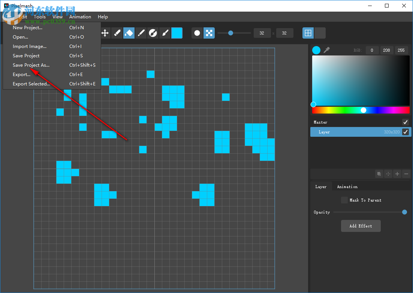The width and height of the screenshot is (413, 293).
Task: Click the cyan foreground color swatch
Action: tap(177, 33)
